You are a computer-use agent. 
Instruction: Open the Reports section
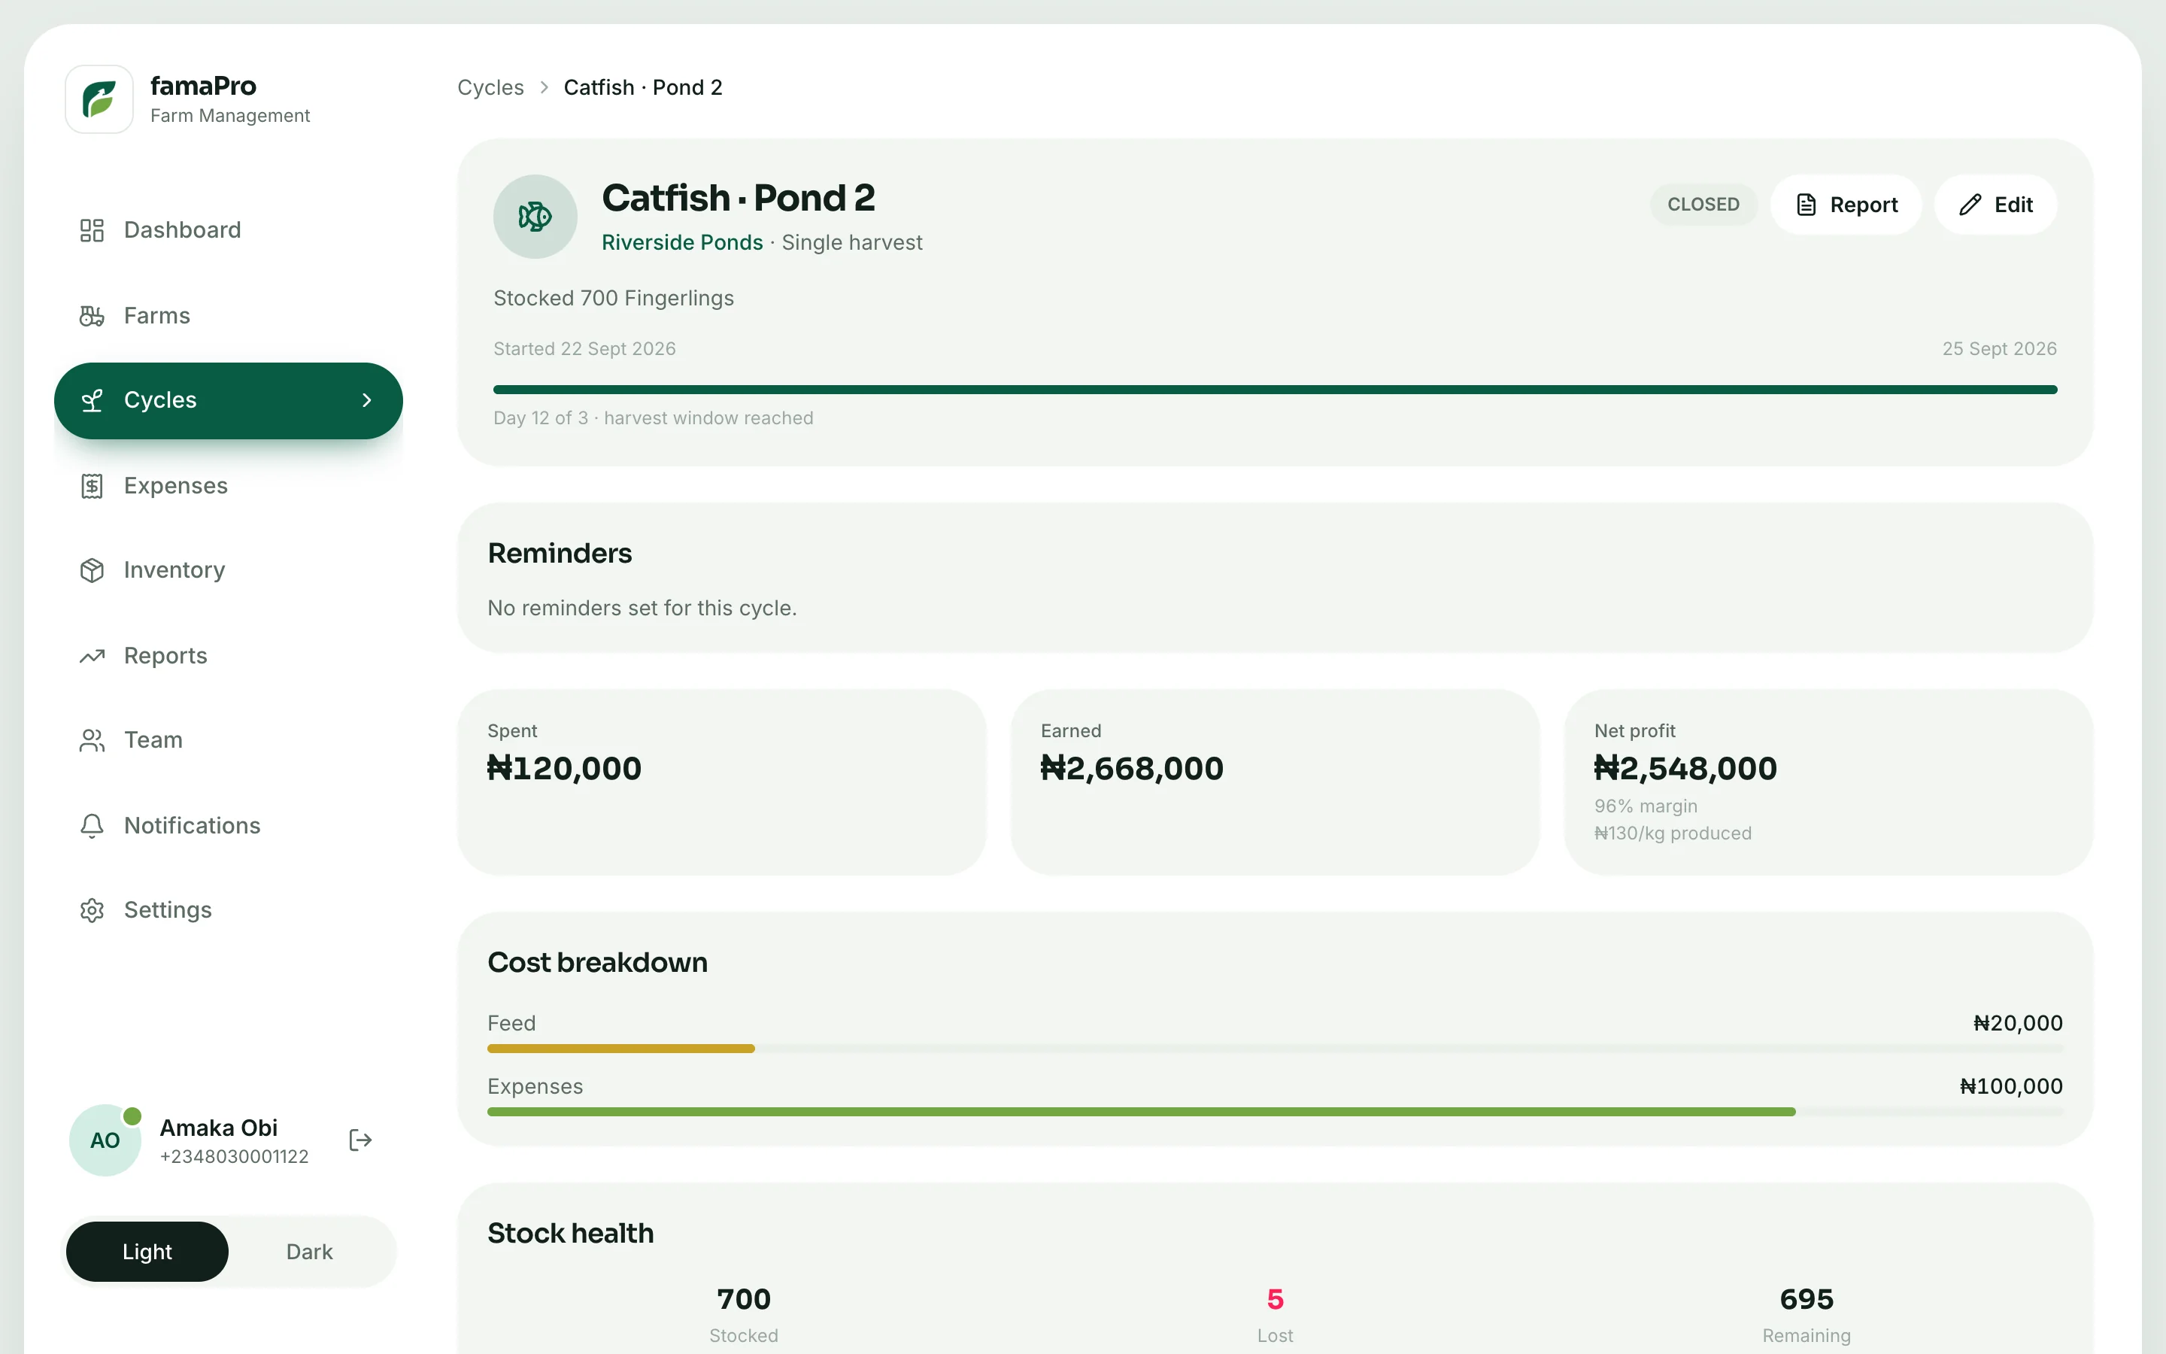228,657
